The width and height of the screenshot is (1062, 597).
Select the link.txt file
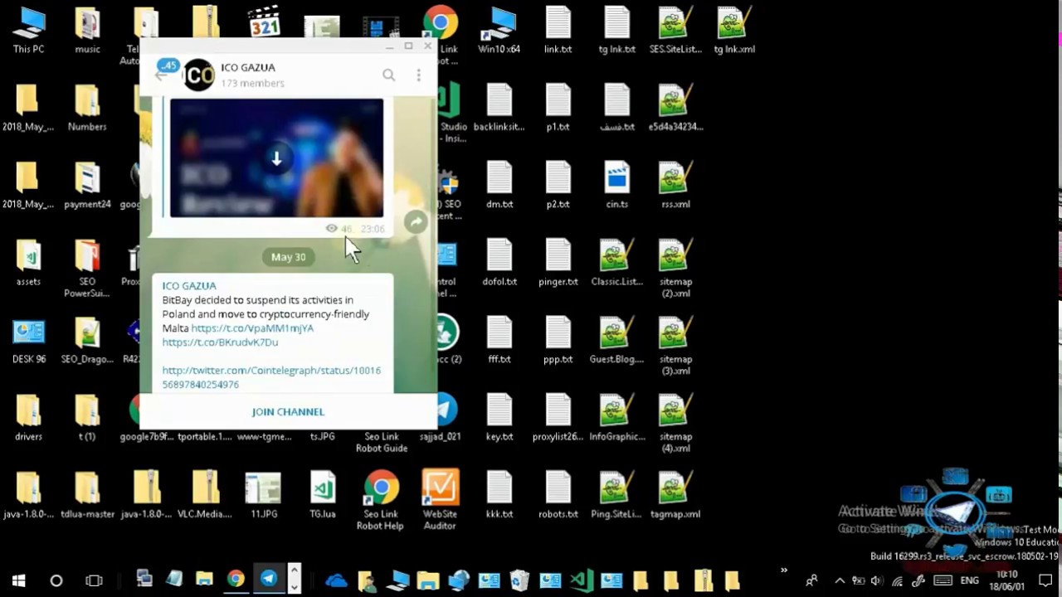click(558, 31)
